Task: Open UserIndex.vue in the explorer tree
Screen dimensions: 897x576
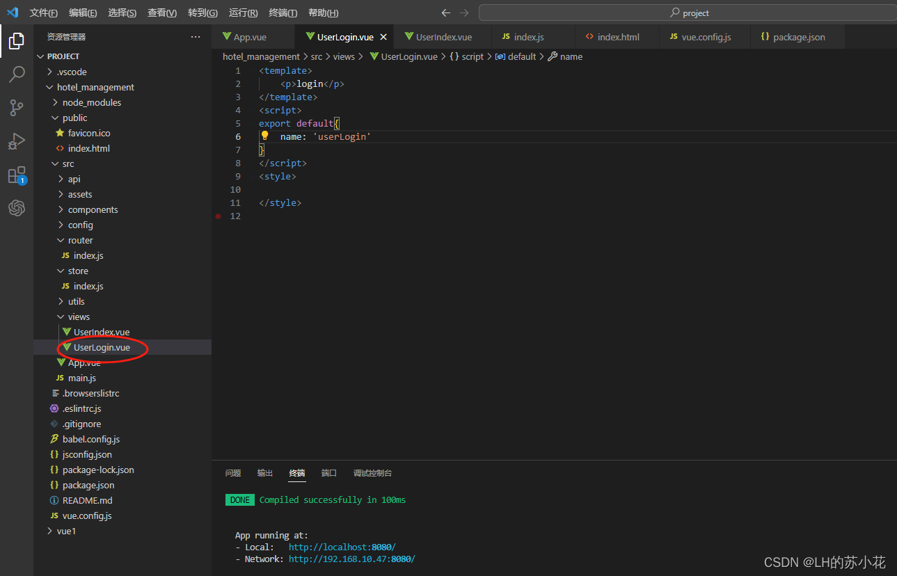Action: click(122, 332)
